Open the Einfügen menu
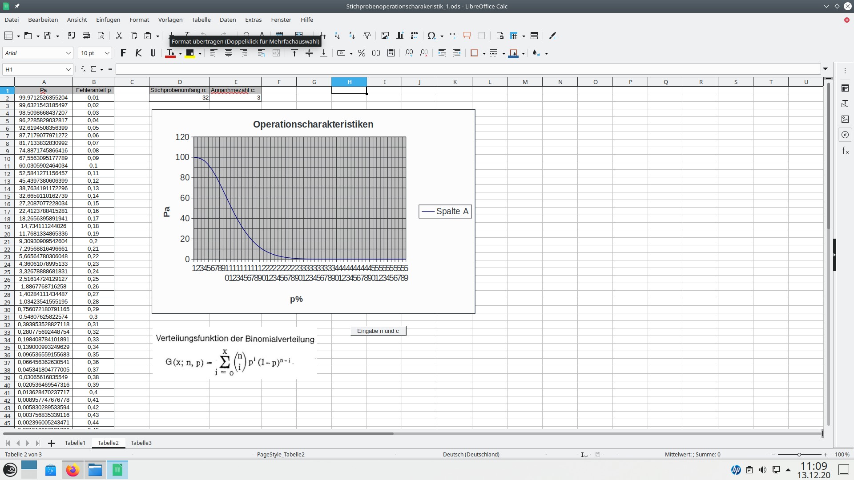Viewport: 854px width, 480px height. click(108, 20)
